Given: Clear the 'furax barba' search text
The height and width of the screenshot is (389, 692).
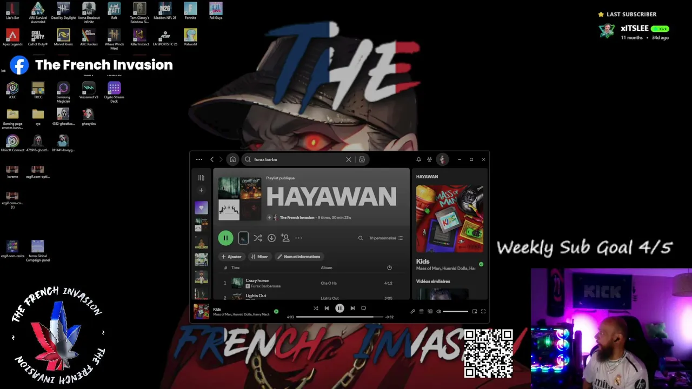Looking at the screenshot, I should [x=349, y=159].
